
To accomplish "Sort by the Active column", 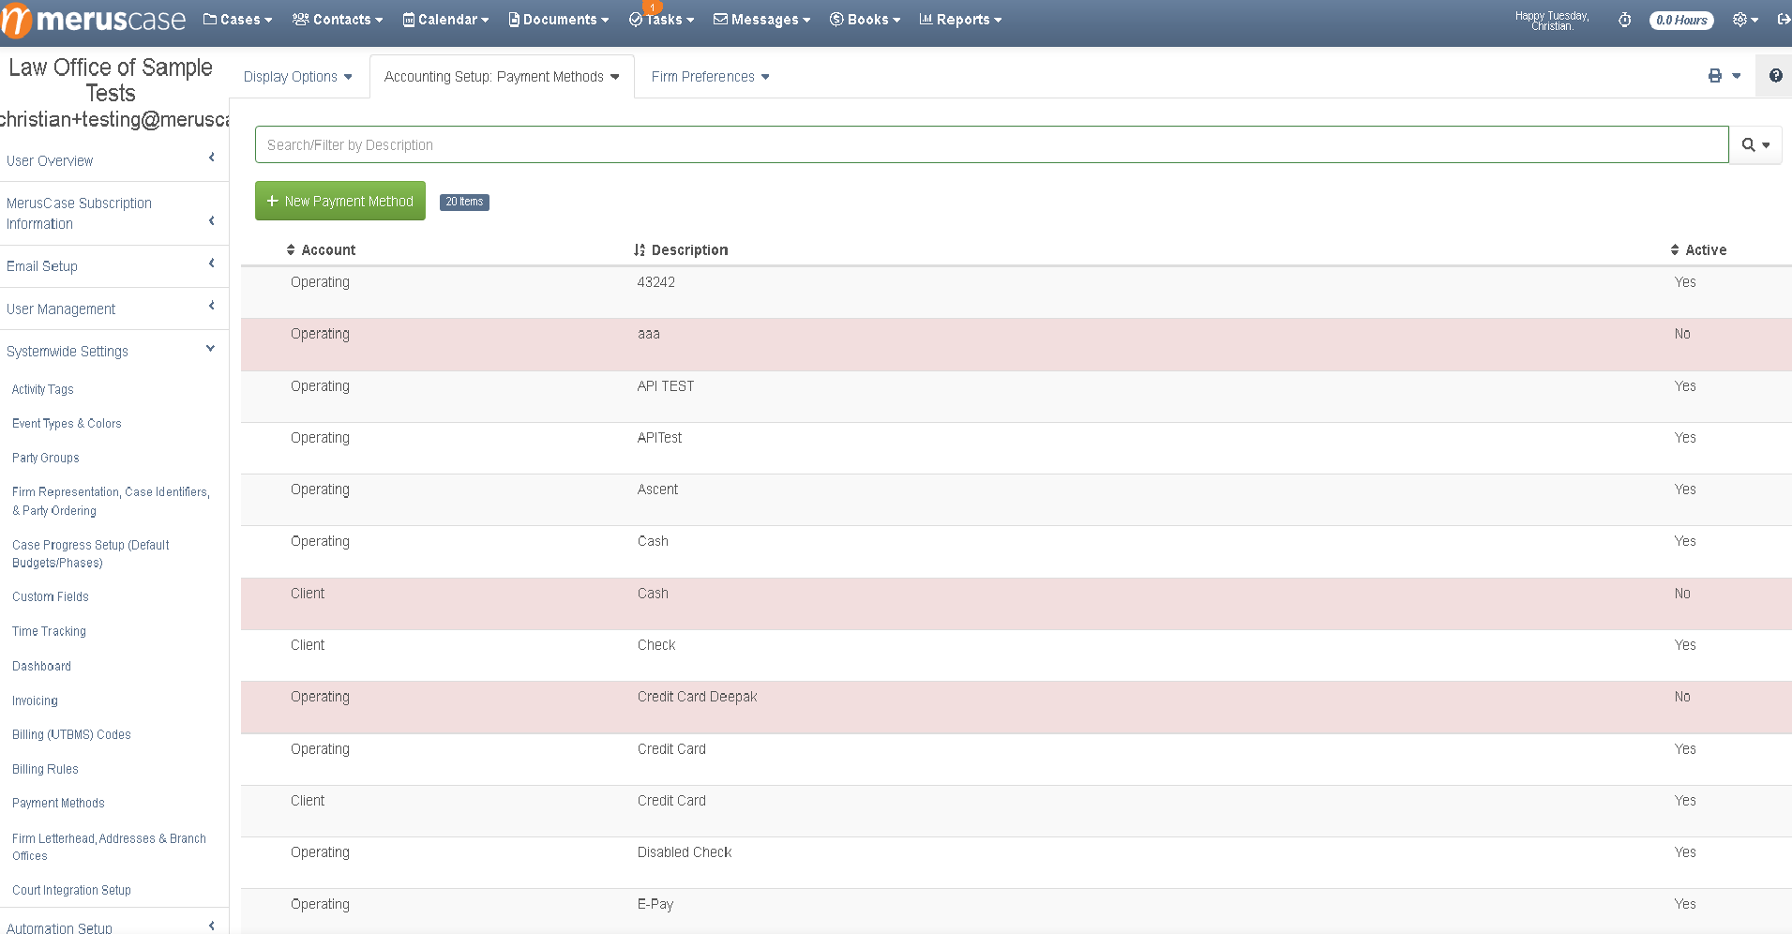I will [1698, 249].
